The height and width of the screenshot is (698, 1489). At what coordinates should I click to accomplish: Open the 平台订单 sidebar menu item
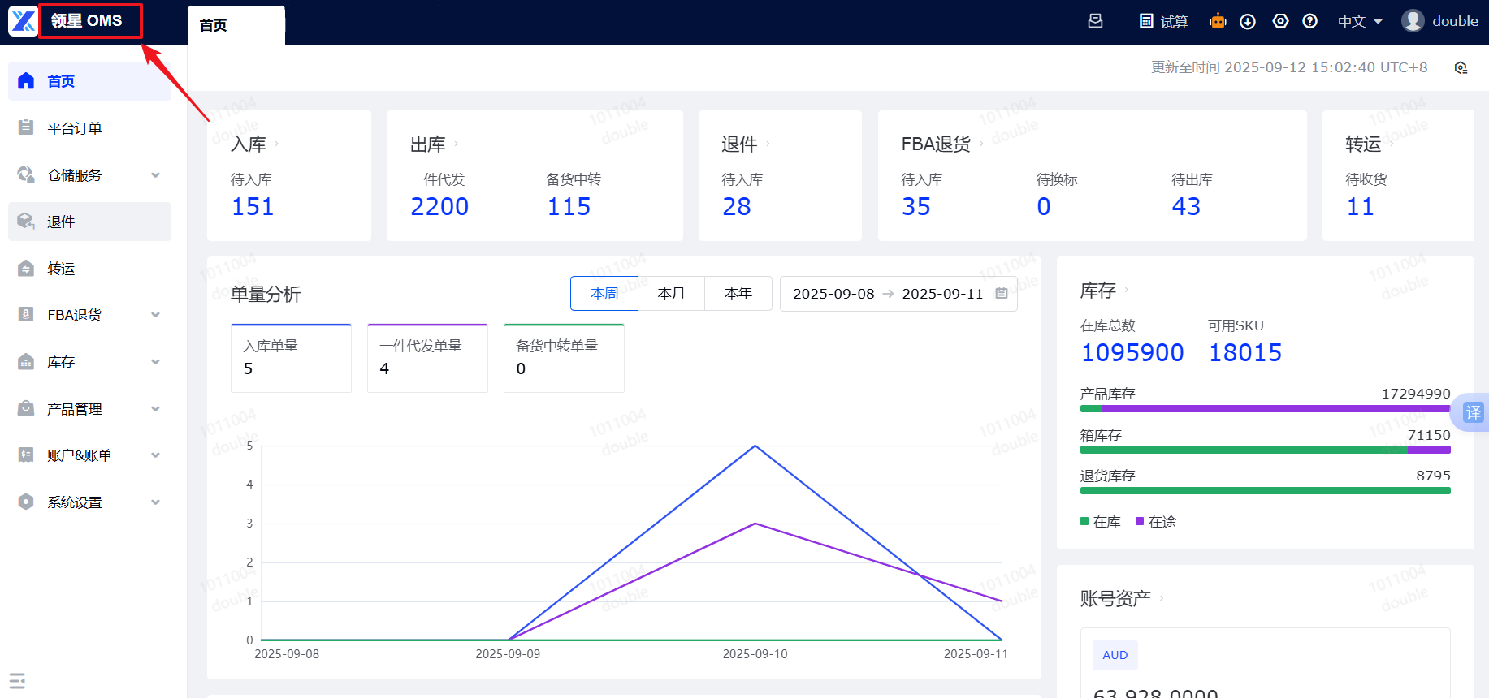click(75, 128)
